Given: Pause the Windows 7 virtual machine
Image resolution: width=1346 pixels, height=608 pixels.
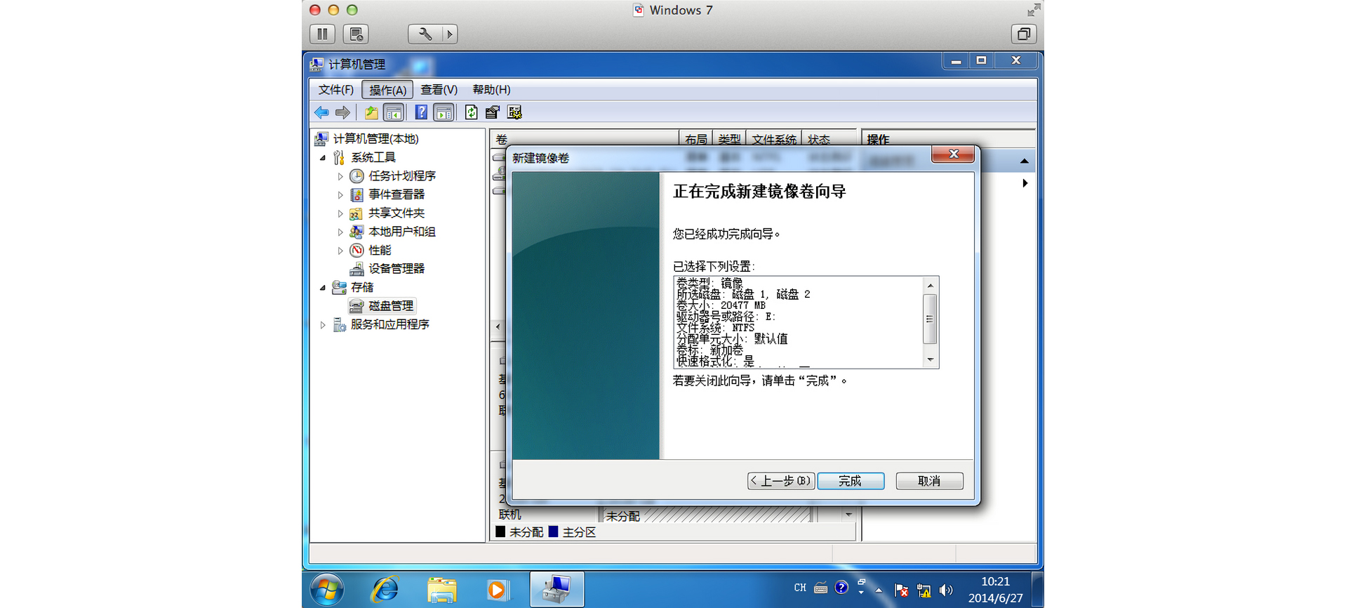Looking at the screenshot, I should pos(322,34).
